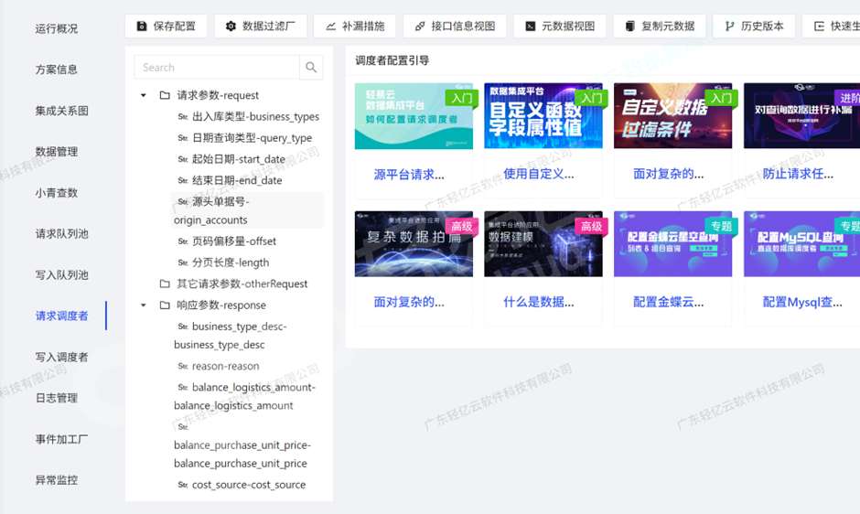Click the gear icon in 数据过滤厂
The width and height of the screenshot is (860, 514).
click(231, 27)
